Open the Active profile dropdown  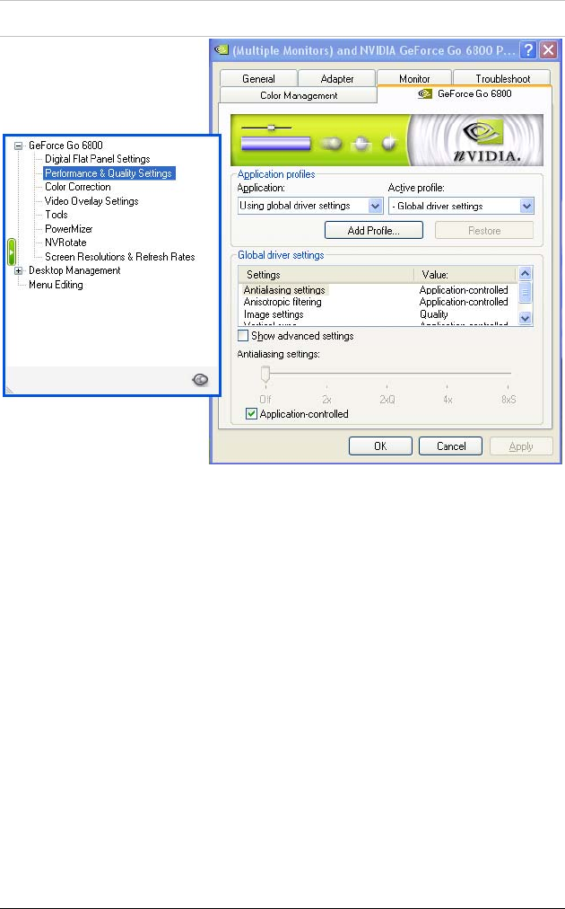click(526, 206)
